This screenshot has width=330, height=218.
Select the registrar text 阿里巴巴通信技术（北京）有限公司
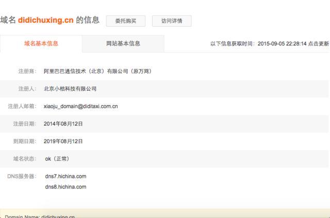click(x=86, y=71)
